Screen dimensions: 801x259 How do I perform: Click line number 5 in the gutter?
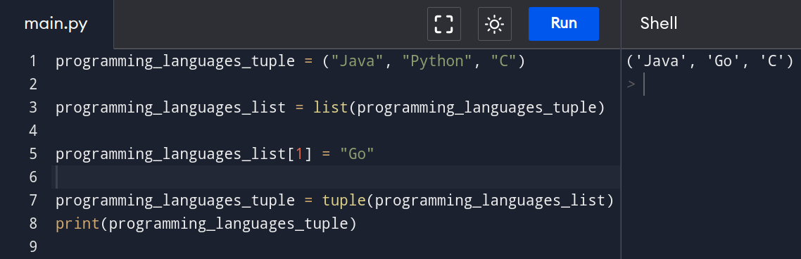(33, 154)
